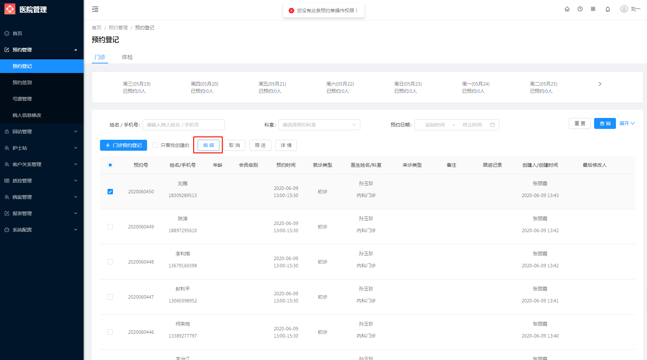Click the 系统配置 dashboard icon
Viewport: 647px width, 360px height.
(x=7, y=230)
